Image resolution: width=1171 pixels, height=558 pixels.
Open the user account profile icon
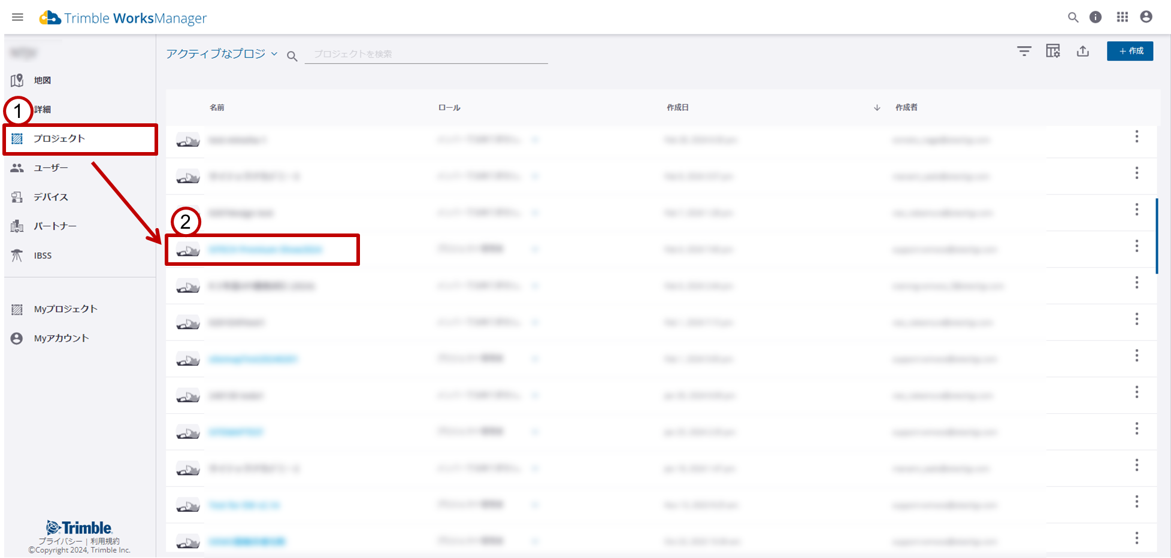tap(1146, 17)
